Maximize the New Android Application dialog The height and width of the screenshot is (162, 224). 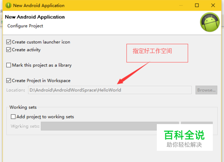pos(197,5)
